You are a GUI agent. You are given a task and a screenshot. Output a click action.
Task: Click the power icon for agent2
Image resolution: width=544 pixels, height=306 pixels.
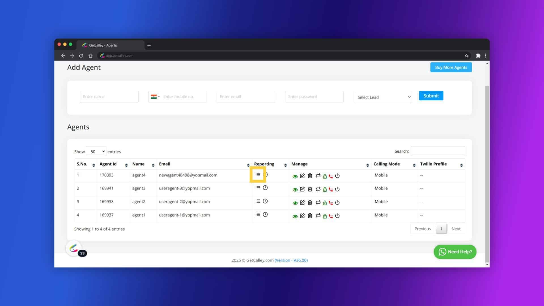(x=337, y=203)
